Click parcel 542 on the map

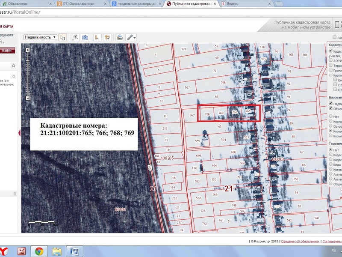click(289, 221)
